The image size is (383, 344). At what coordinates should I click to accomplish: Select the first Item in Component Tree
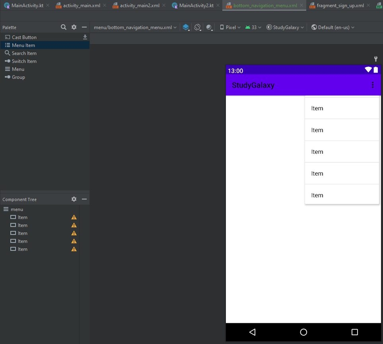(23, 217)
